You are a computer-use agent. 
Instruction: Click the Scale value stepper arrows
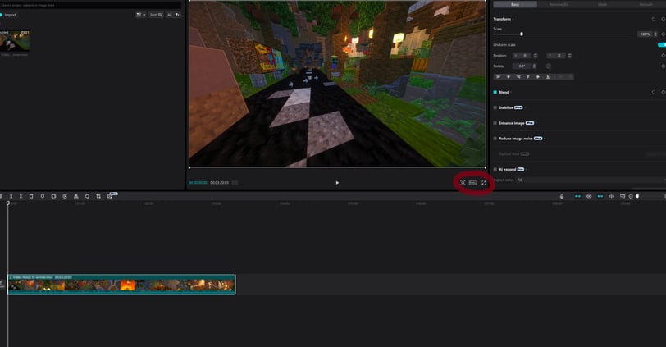coord(655,34)
